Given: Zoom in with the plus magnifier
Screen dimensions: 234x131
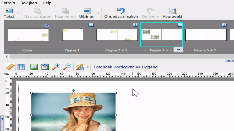Looking at the screenshot, I should pos(56,67).
